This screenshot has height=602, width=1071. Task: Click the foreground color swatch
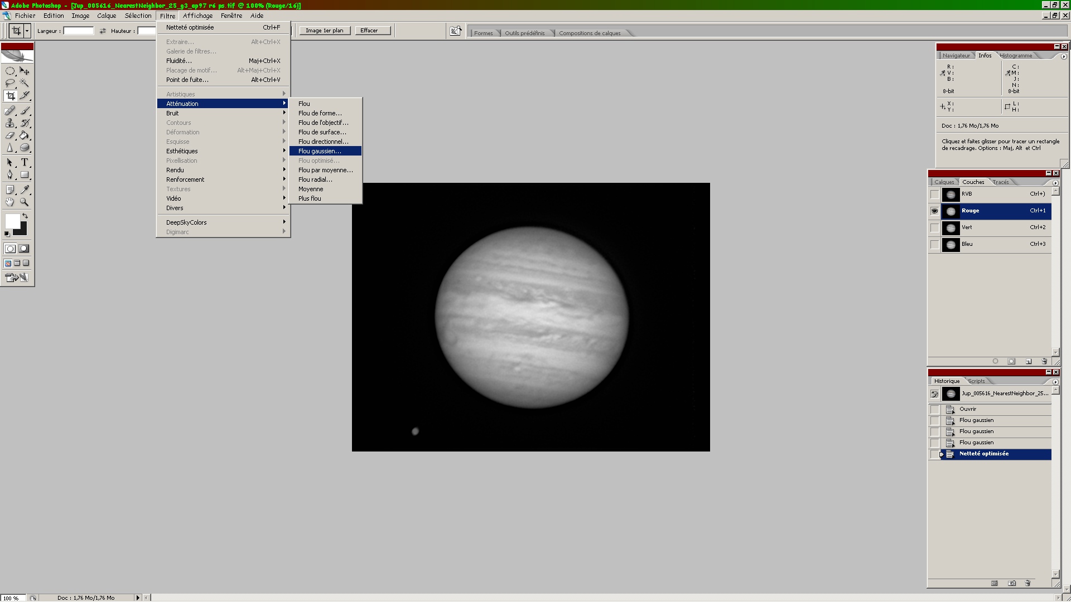pyautogui.click(x=12, y=221)
